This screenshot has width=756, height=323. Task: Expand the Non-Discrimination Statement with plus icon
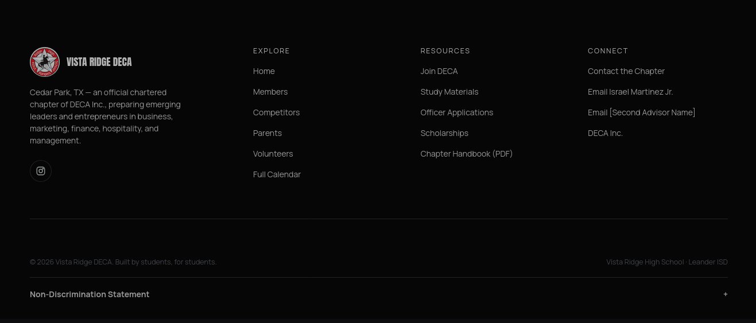click(726, 294)
